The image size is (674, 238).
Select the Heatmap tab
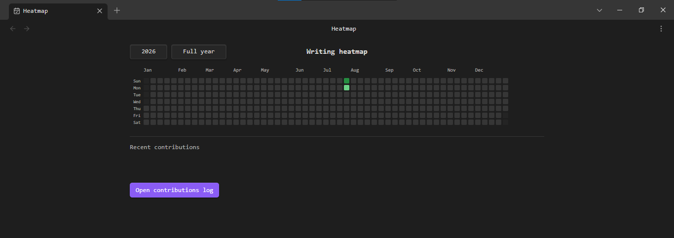pyautogui.click(x=57, y=11)
